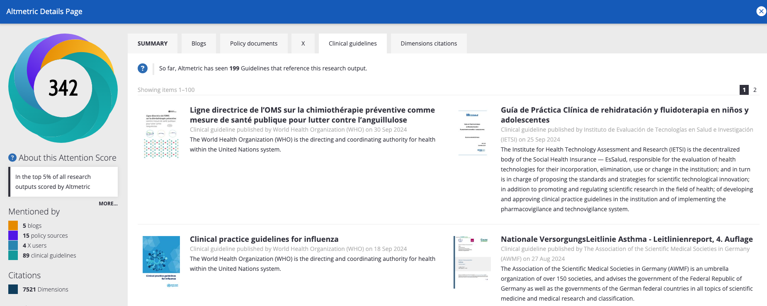Close the Altmetric Details Page overlay
Viewport: 767px width, 306px height.
pos(761,12)
